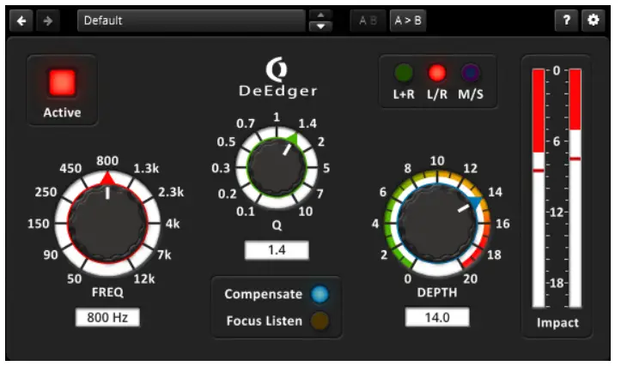
Task: Select L+R channel mode
Action: [404, 73]
